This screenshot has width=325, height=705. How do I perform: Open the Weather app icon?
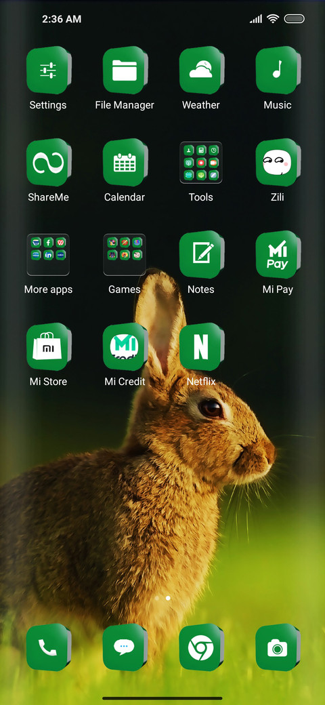(201, 70)
